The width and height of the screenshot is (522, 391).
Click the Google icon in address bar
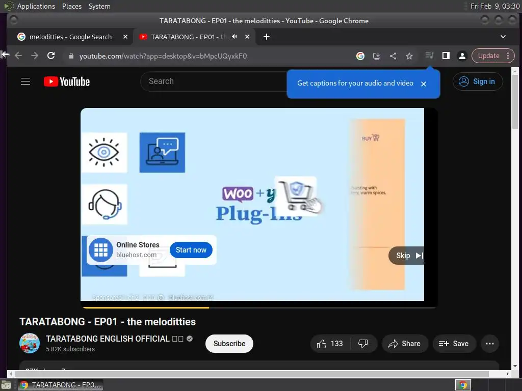point(360,56)
